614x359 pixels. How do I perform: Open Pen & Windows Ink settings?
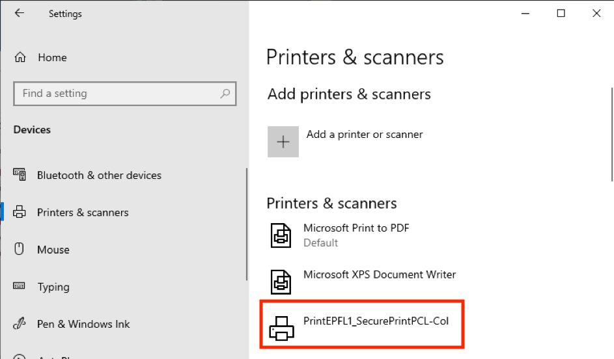(x=83, y=324)
